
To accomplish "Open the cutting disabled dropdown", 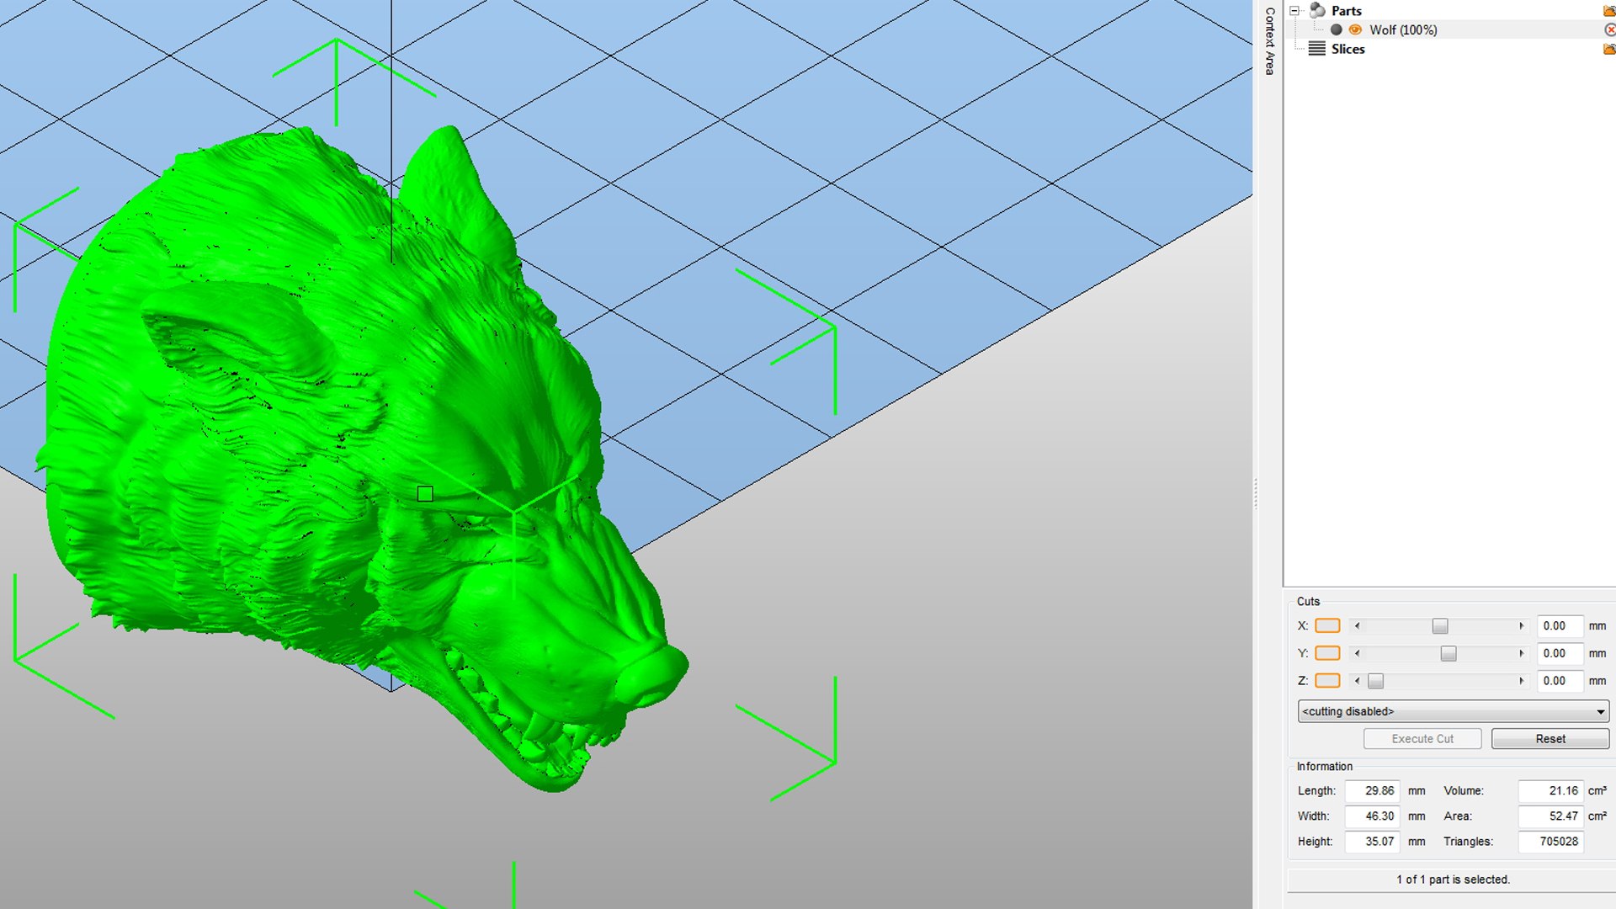I will [1454, 711].
